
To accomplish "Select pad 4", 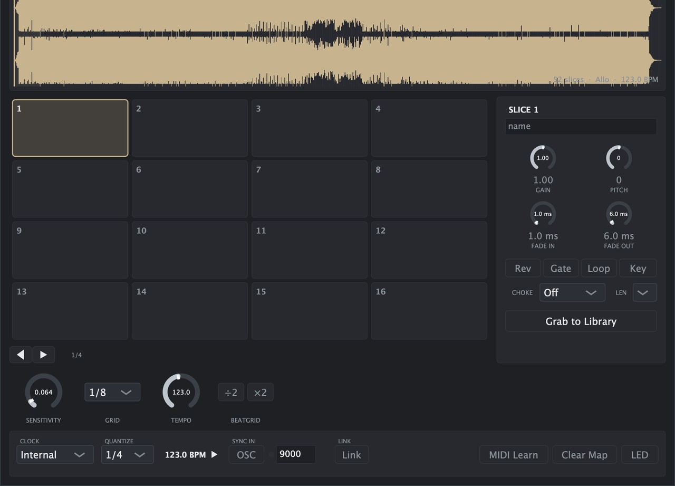I will click(x=429, y=128).
